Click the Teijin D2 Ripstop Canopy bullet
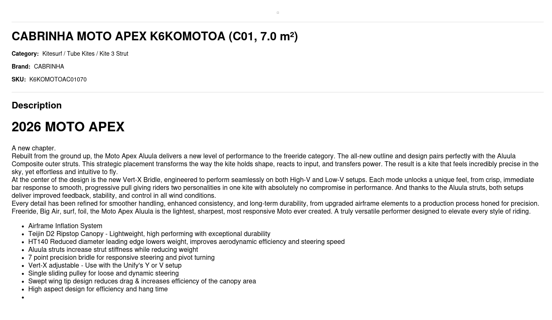 (x=149, y=234)
